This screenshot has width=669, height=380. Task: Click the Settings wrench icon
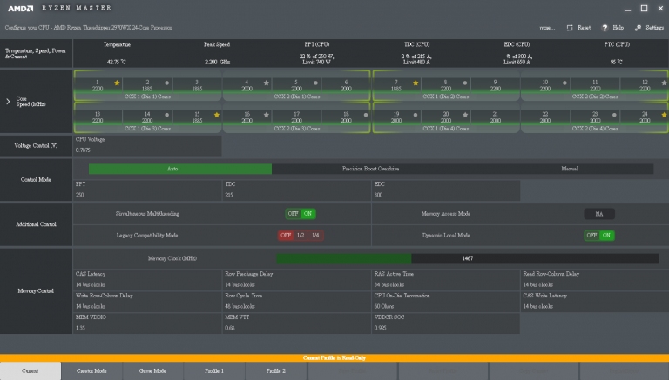pyautogui.click(x=638, y=28)
